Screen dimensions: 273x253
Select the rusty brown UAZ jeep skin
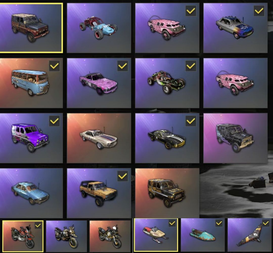(x=31, y=28)
